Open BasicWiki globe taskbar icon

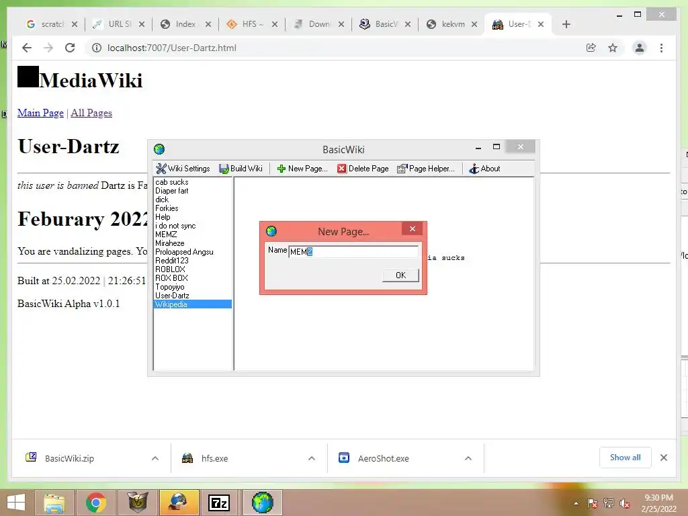(x=263, y=503)
